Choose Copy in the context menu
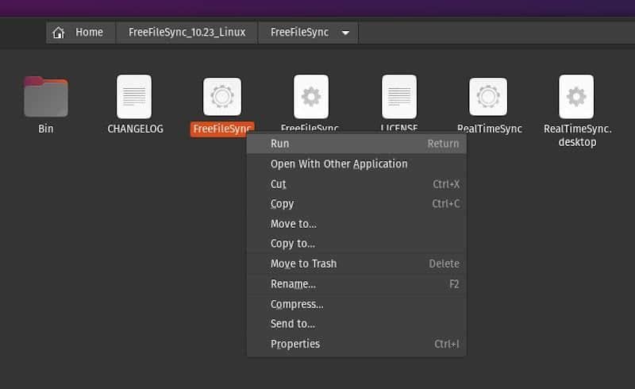Screen dimensions: 635x389 click(282, 204)
